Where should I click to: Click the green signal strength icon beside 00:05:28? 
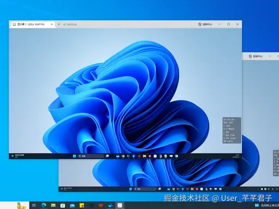[64, 24]
